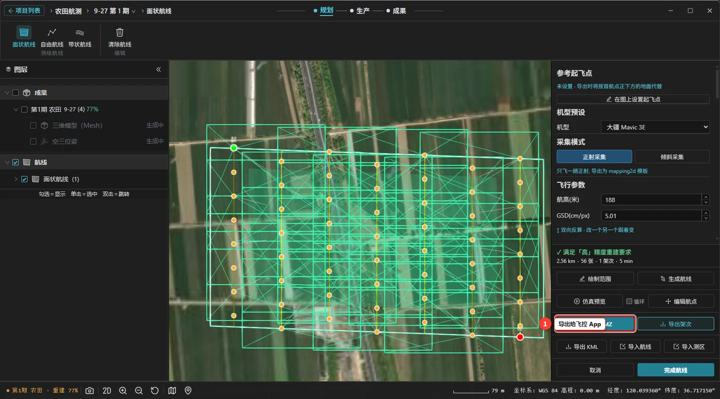The width and height of the screenshot is (720, 399).
Task: Toggle the 空三位姿 checkbox
Action: coord(33,141)
